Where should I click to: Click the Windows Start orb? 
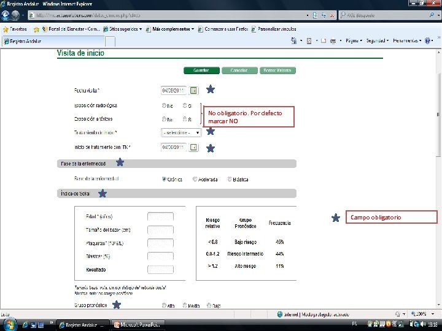point(9,324)
